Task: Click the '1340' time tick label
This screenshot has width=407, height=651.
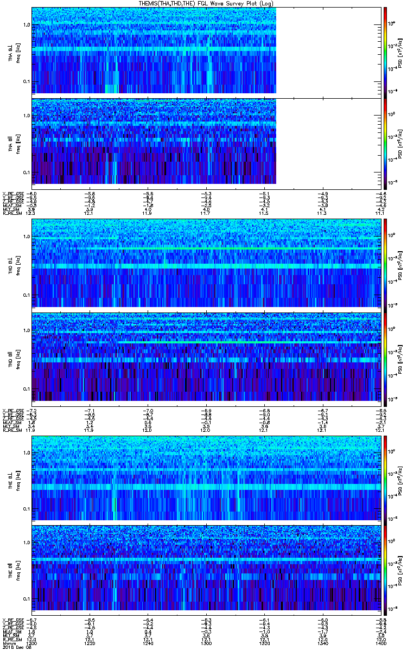Action: click(x=322, y=643)
